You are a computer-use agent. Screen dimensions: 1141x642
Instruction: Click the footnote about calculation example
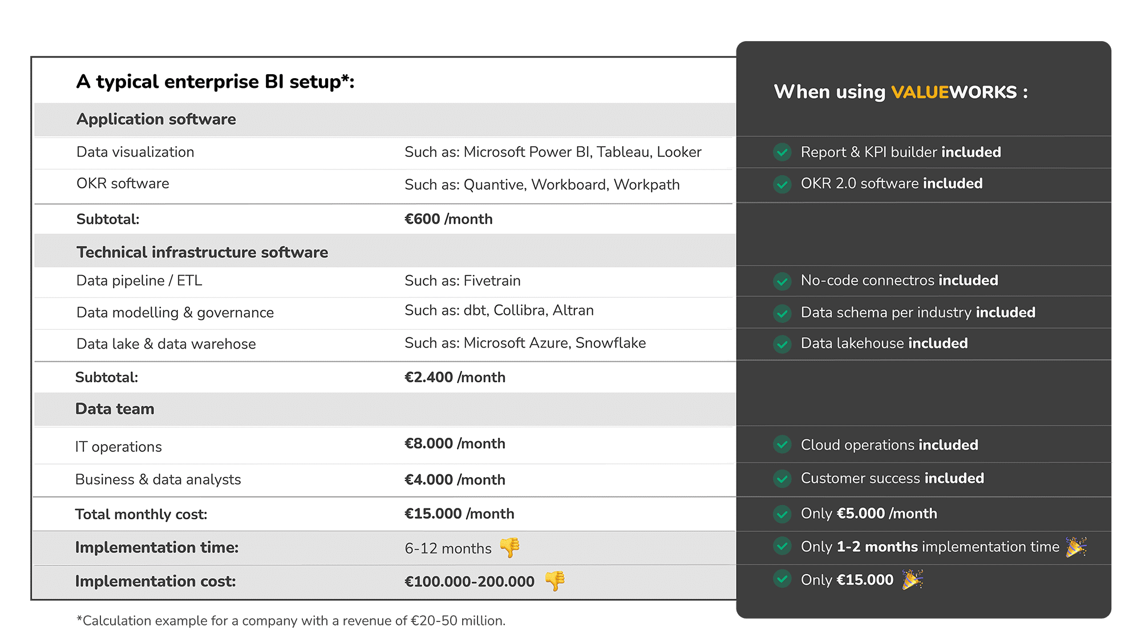(291, 621)
